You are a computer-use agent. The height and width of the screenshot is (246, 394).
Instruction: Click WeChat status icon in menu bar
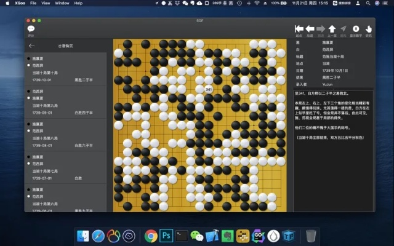[185, 3]
